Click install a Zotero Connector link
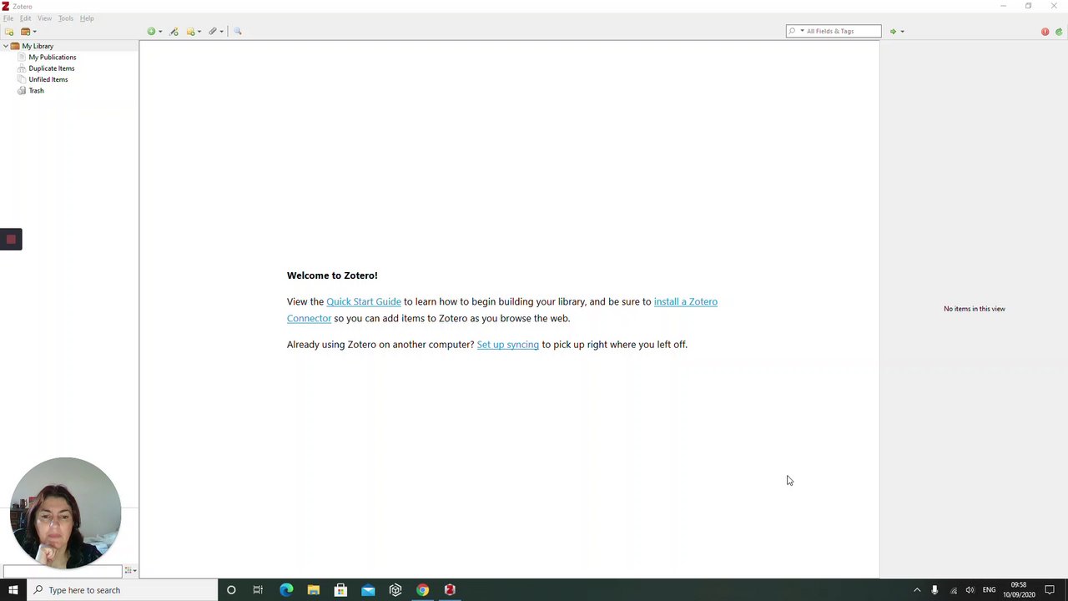The height and width of the screenshot is (601, 1068). click(685, 301)
